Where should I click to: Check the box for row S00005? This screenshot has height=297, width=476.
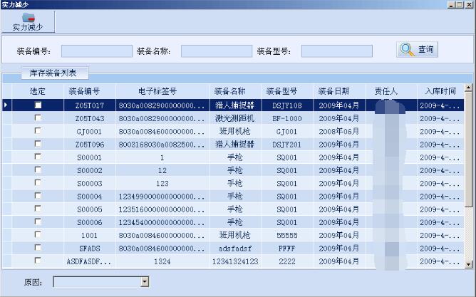point(38,209)
